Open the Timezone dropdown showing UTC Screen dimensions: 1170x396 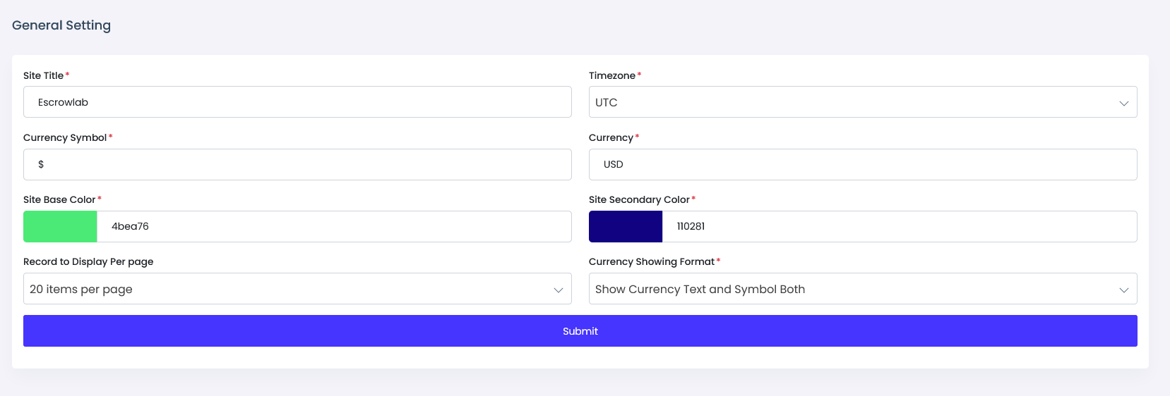(x=862, y=102)
